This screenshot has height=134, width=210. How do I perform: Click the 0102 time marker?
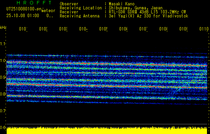[x=43, y=29]
